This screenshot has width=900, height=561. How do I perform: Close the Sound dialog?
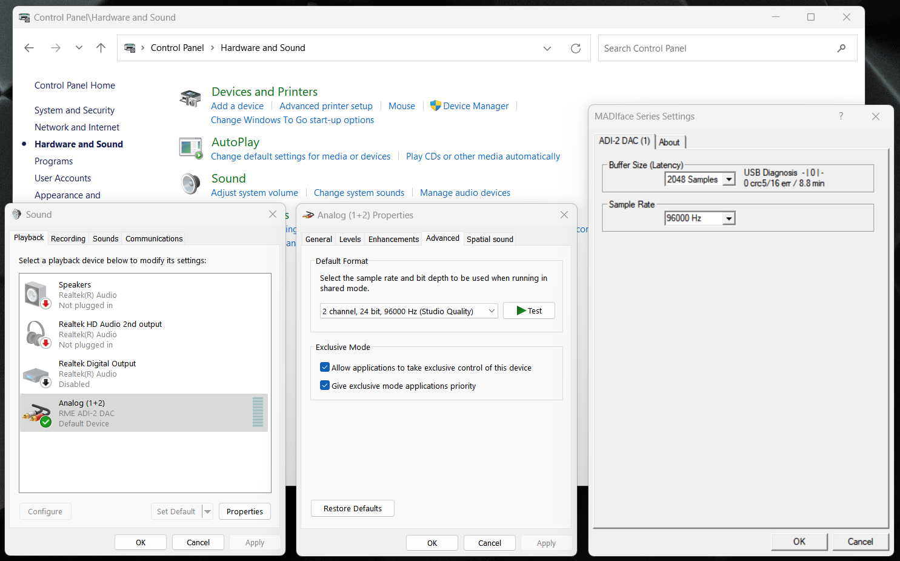point(273,215)
